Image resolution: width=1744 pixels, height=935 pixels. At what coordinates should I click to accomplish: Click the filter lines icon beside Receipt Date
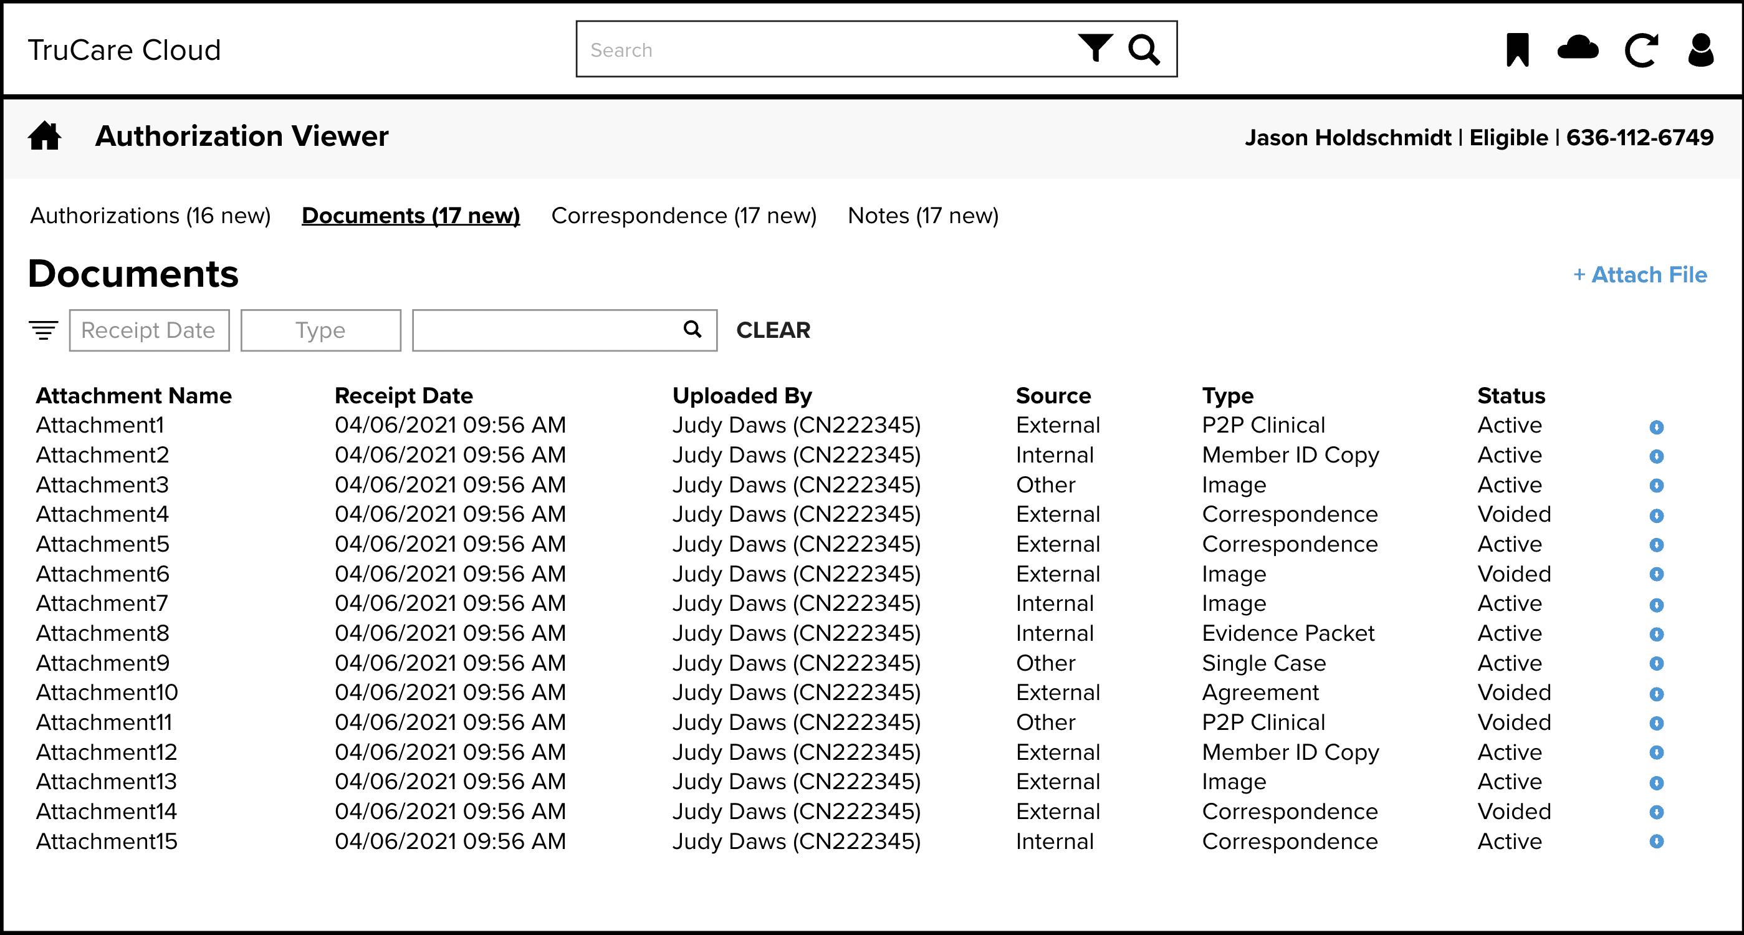pos(44,330)
